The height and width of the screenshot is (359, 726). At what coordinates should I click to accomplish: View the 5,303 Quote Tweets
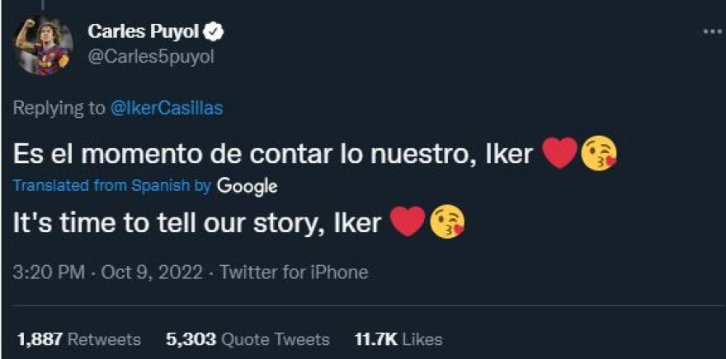(247, 338)
